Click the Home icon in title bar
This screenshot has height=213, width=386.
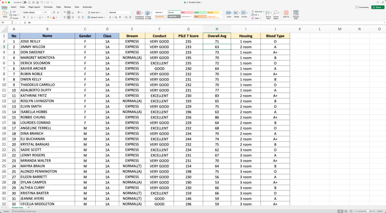click(29, 2)
